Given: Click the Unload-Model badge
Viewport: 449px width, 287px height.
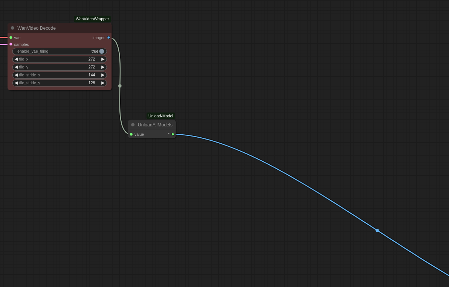Looking at the screenshot, I should (x=160, y=116).
